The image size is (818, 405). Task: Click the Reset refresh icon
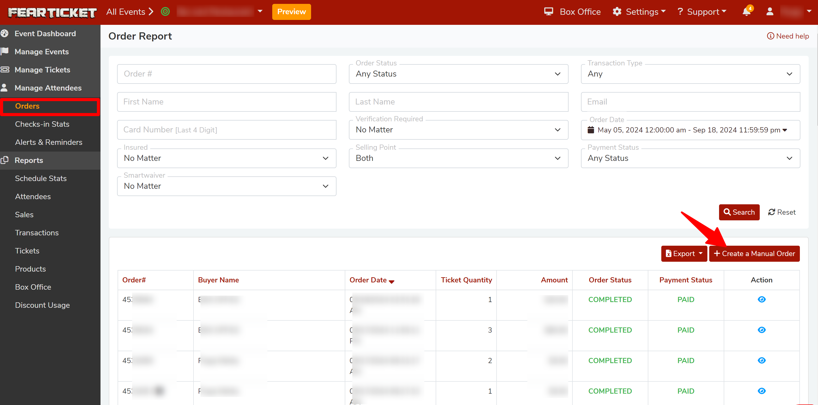[772, 212]
